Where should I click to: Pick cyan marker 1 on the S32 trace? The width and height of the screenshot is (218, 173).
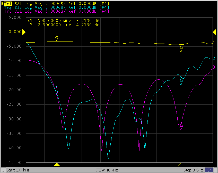coord(57,91)
